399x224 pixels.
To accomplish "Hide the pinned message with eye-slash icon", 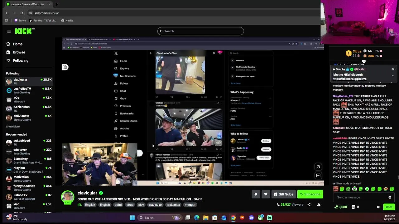I will [x=393, y=69].
